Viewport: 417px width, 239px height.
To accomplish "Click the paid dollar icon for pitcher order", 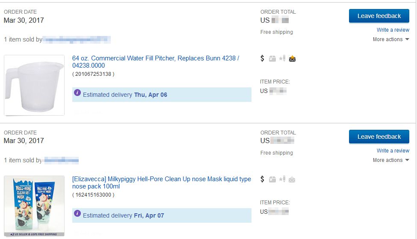I will (x=262, y=59).
